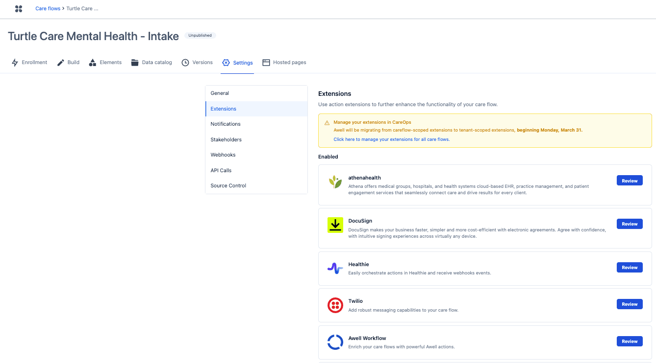
Task: Review the DocuSign extension
Action: pyautogui.click(x=630, y=224)
